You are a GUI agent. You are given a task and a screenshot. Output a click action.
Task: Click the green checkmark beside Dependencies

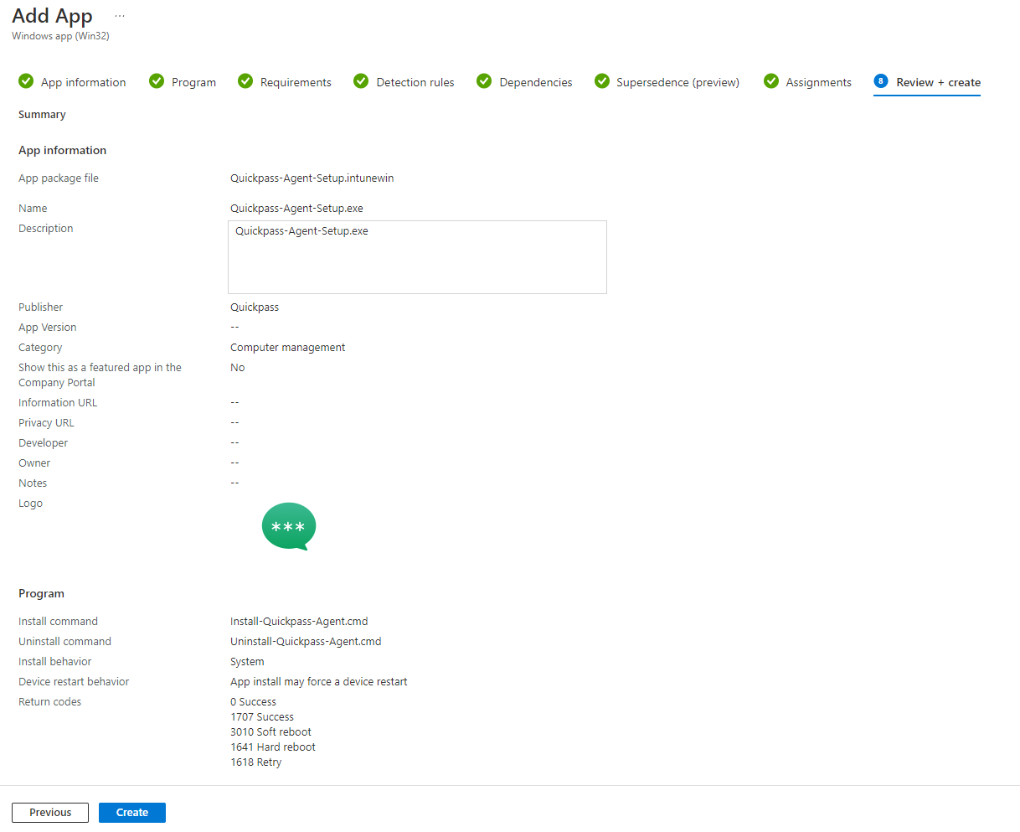pyautogui.click(x=484, y=81)
